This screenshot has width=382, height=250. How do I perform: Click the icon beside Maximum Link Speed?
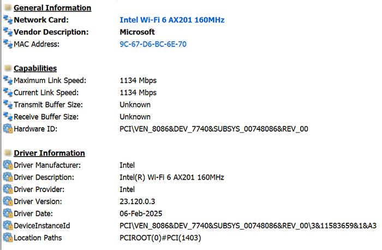point(8,80)
